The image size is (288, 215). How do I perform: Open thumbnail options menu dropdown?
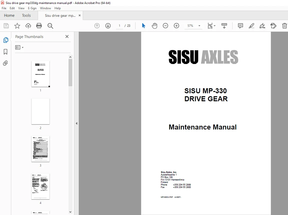[x=19, y=47]
